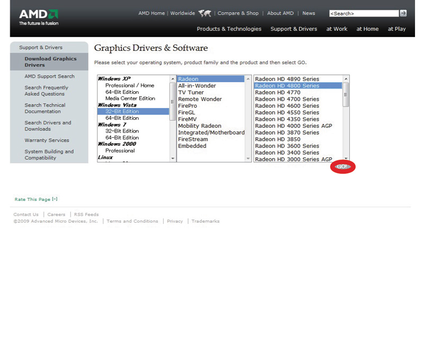Select Radeon HD 4600 Series

point(287,106)
